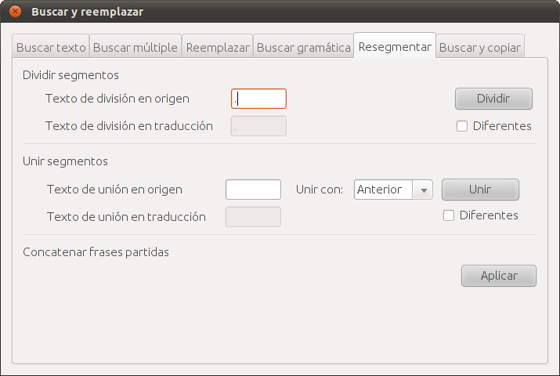
Task: Go to the Reemplazar tab
Action: (x=218, y=47)
